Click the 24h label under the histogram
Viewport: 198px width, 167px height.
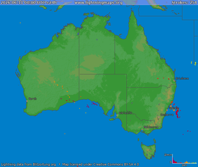coord(184,165)
